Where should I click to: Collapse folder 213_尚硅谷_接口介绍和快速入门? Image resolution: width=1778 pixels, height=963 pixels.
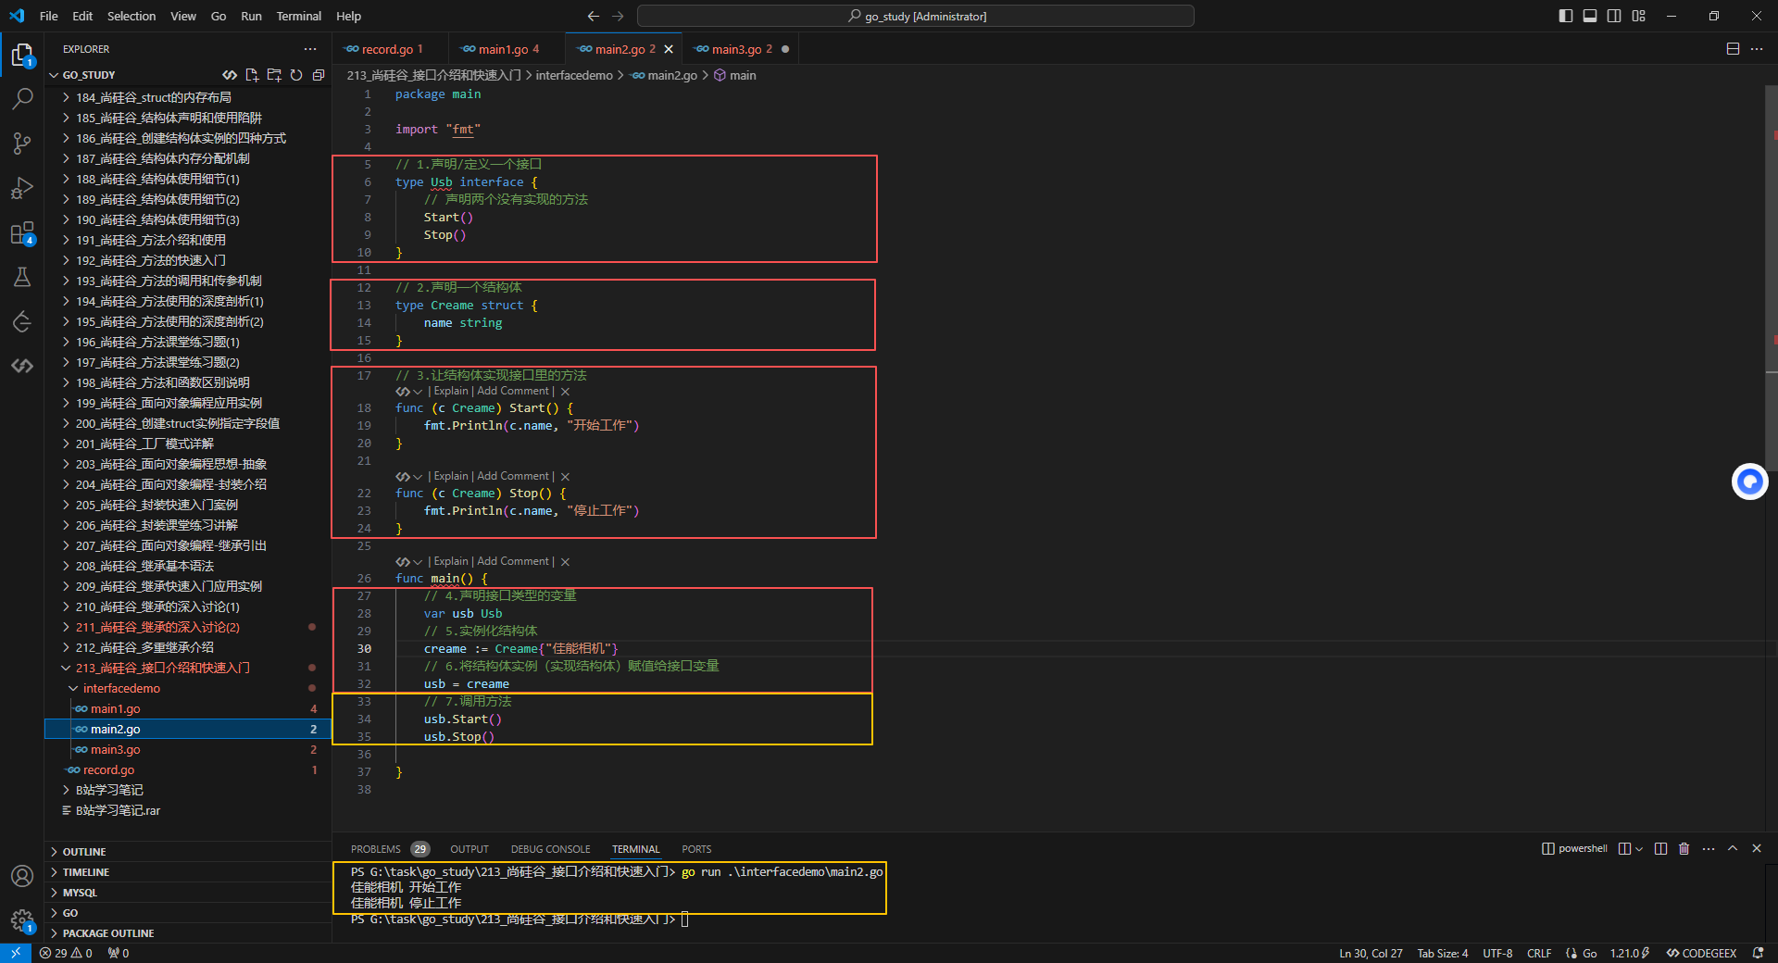188,668
